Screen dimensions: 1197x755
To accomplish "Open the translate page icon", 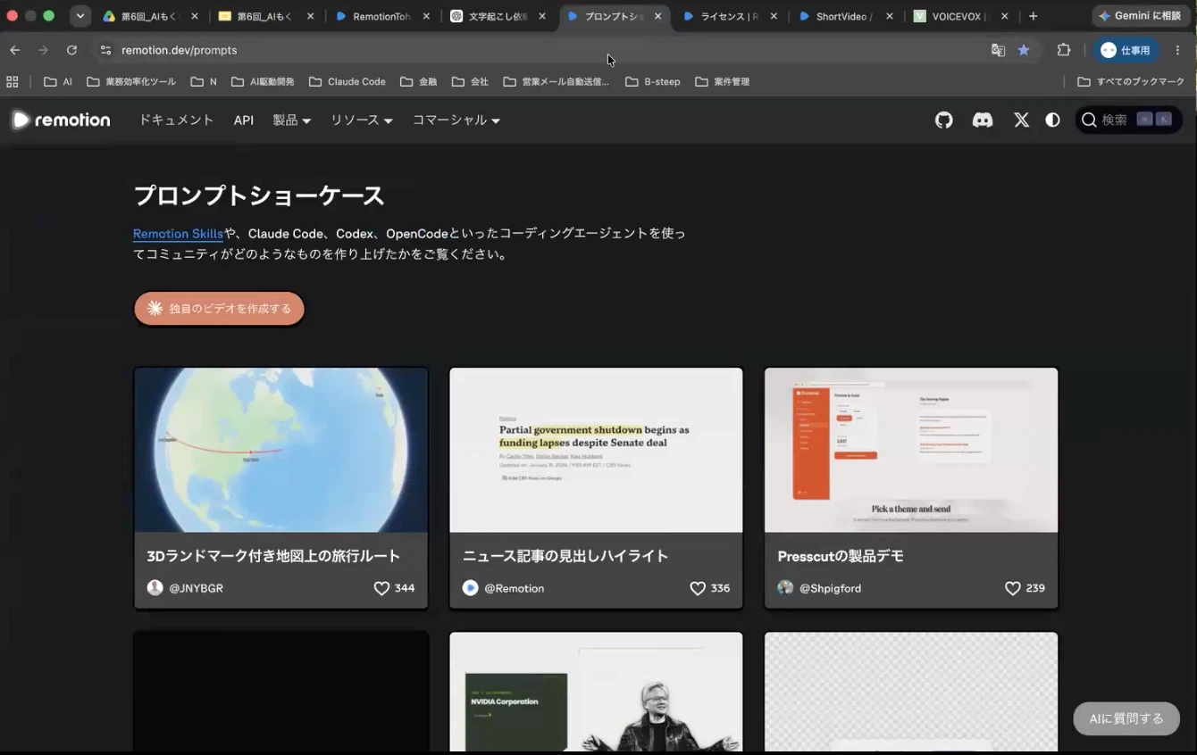I will [998, 50].
